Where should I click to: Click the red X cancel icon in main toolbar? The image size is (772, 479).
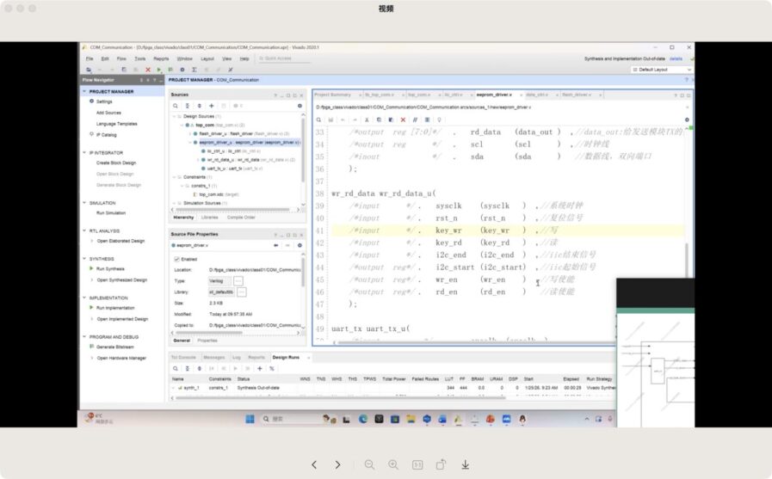pyautogui.click(x=147, y=70)
